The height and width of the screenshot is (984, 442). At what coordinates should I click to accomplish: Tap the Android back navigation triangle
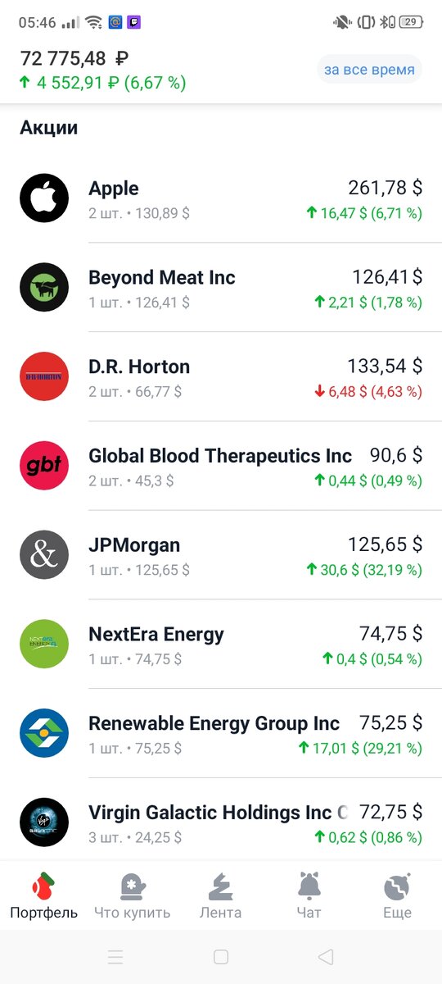[326, 956]
